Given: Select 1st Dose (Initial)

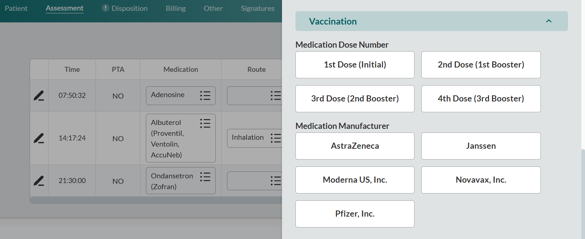Looking at the screenshot, I should (355, 65).
